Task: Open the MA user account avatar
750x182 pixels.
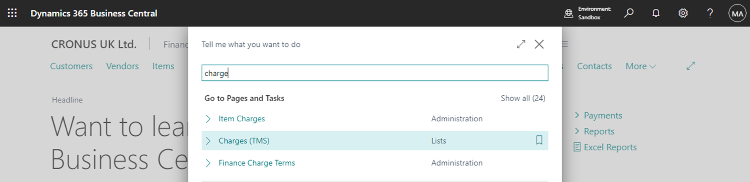Action: [737, 13]
